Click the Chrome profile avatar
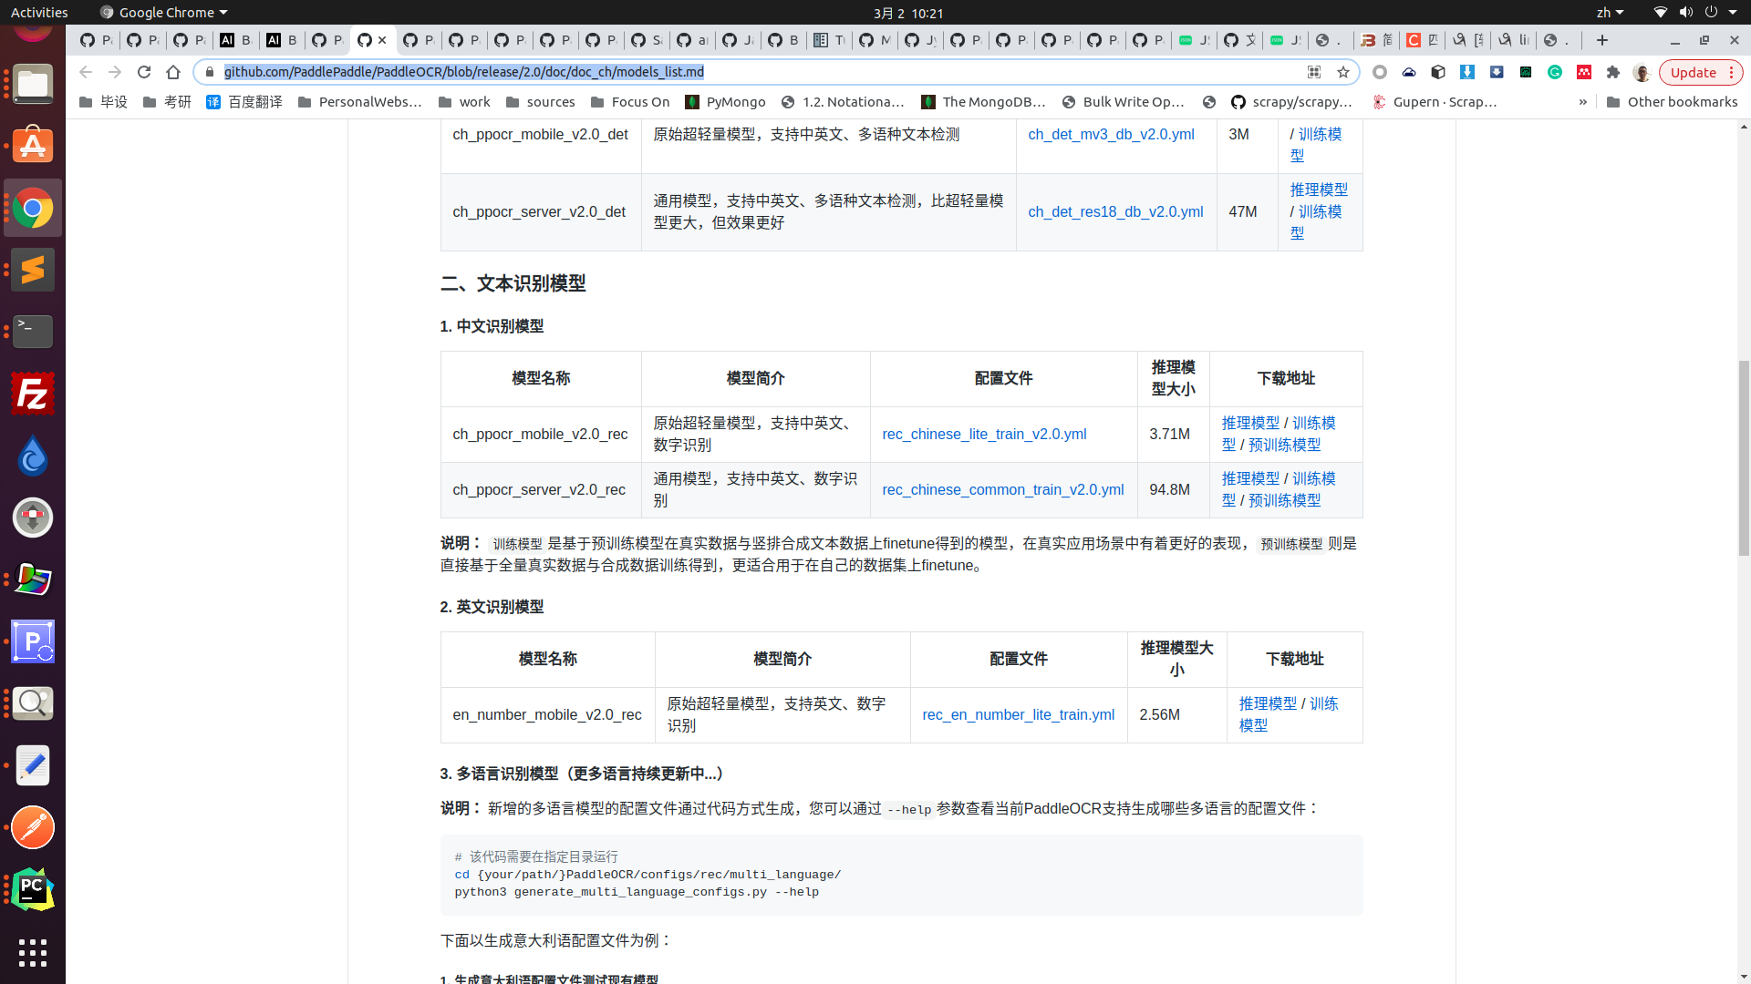 coord(1642,72)
